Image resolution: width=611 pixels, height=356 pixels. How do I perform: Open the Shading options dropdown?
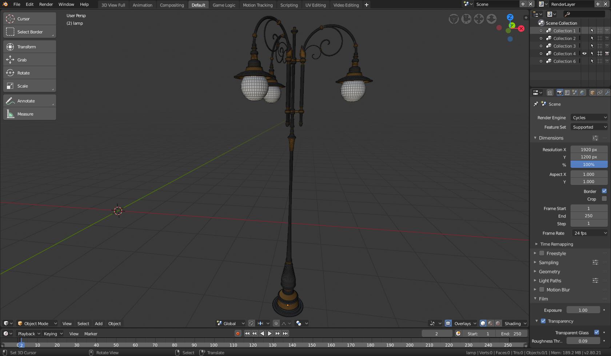coord(515,323)
